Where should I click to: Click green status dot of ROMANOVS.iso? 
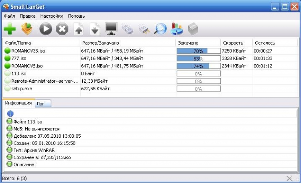(x=7, y=66)
